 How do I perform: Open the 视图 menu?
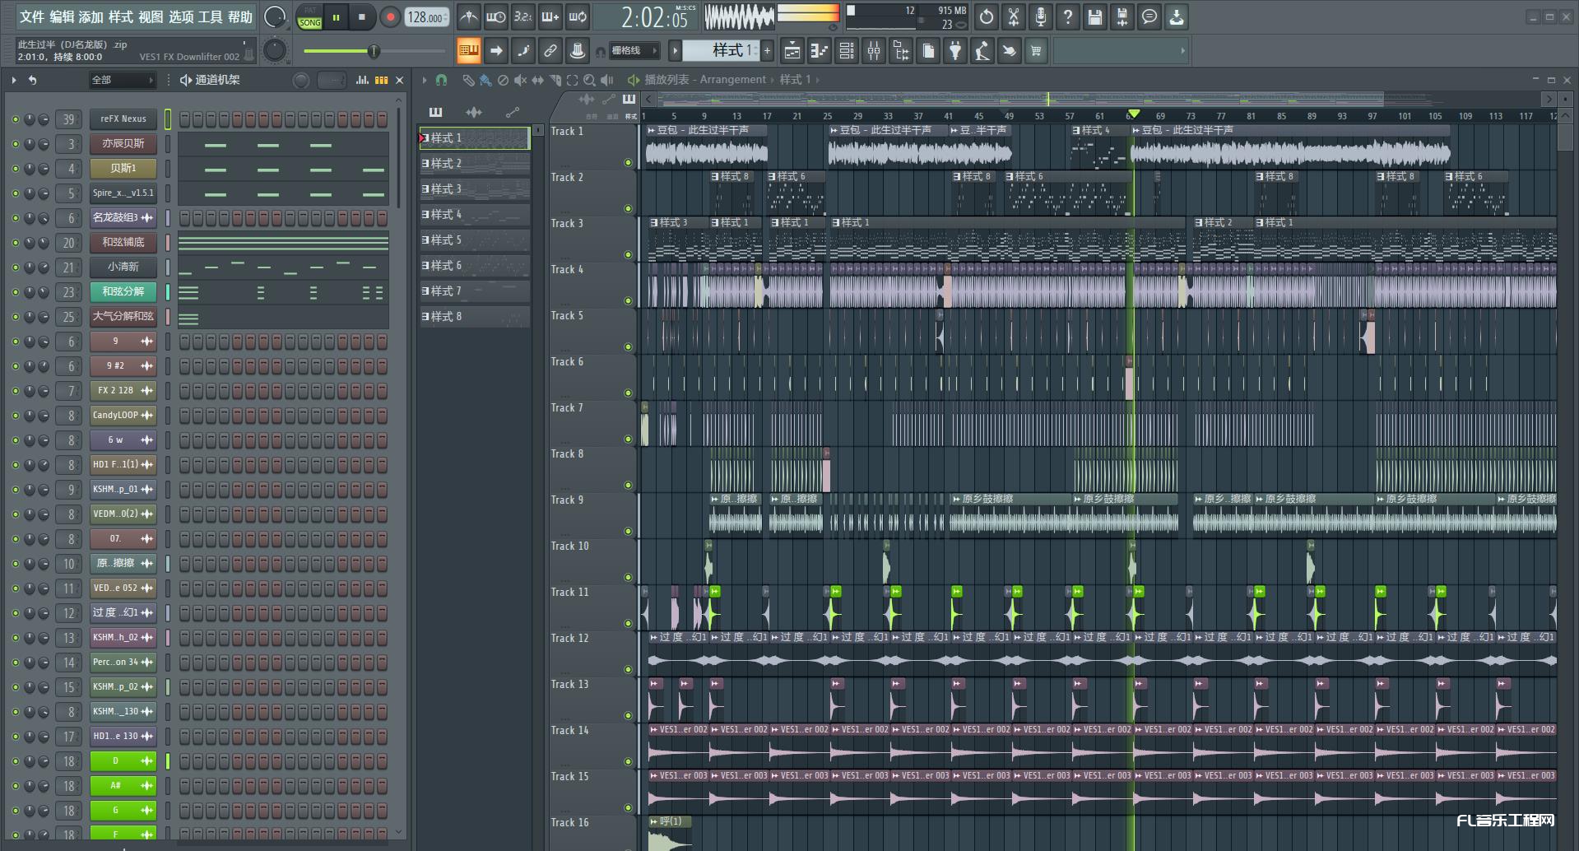coord(151,16)
